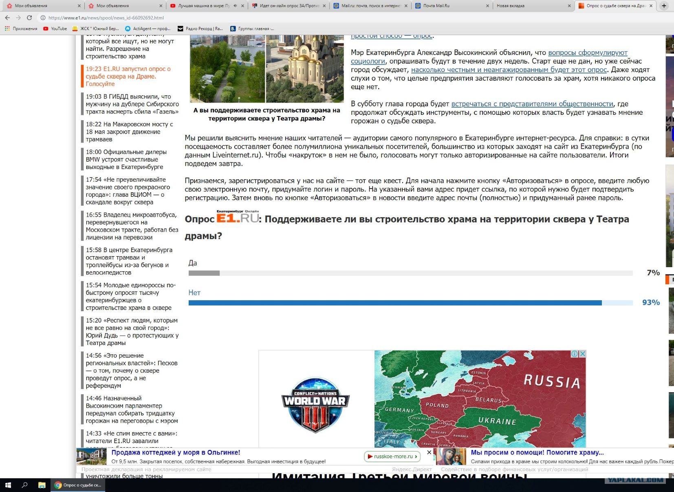This screenshot has width=674, height=492.
Task: Open the 19:23 news 'E1.RU запустил опрос'
Action: click(x=128, y=76)
